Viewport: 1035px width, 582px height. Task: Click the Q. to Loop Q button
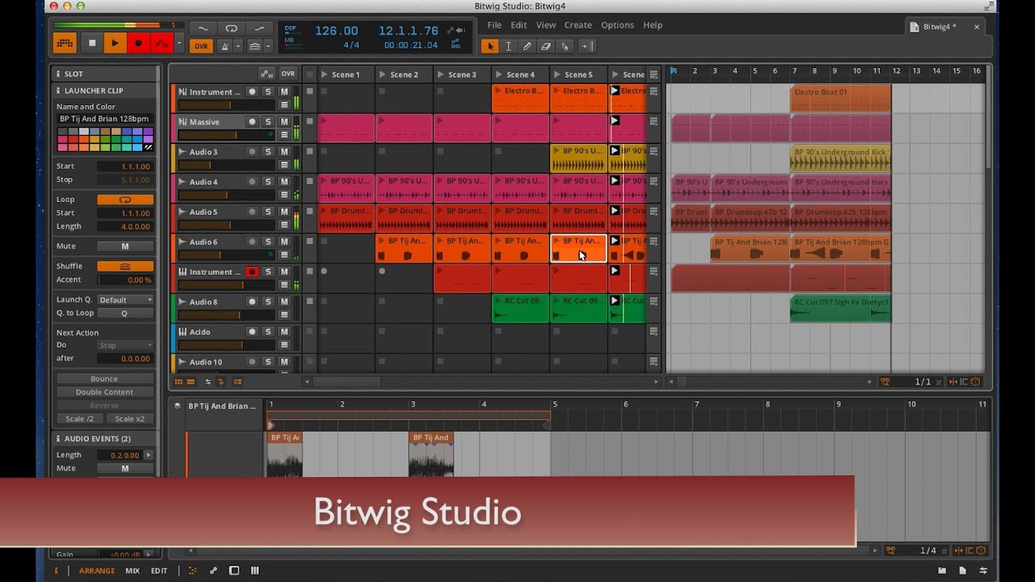[125, 314]
